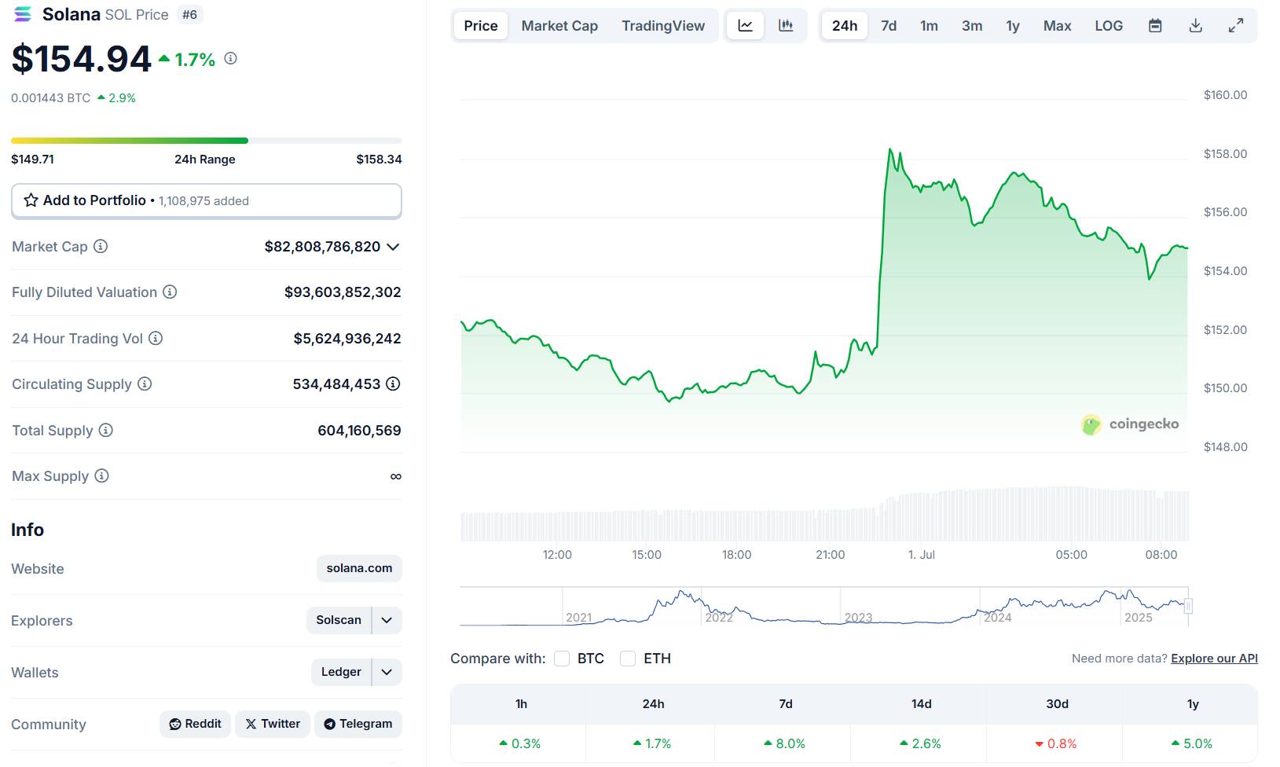Toggle ETH comparison checkbox
Screen dimensions: 1280x767
[628, 659]
